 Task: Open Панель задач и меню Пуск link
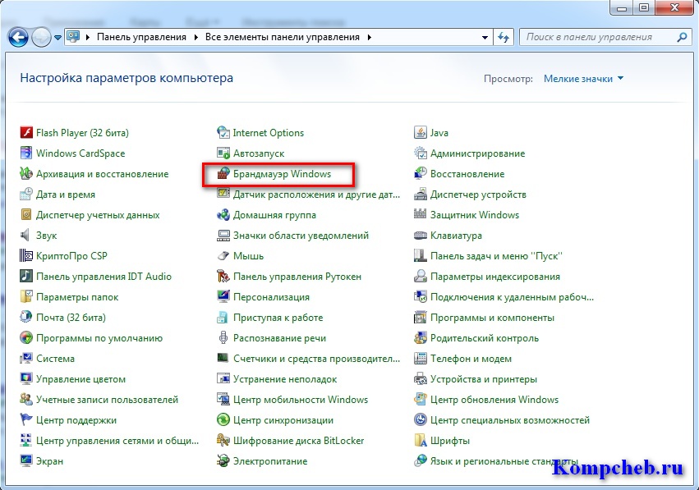pos(496,256)
